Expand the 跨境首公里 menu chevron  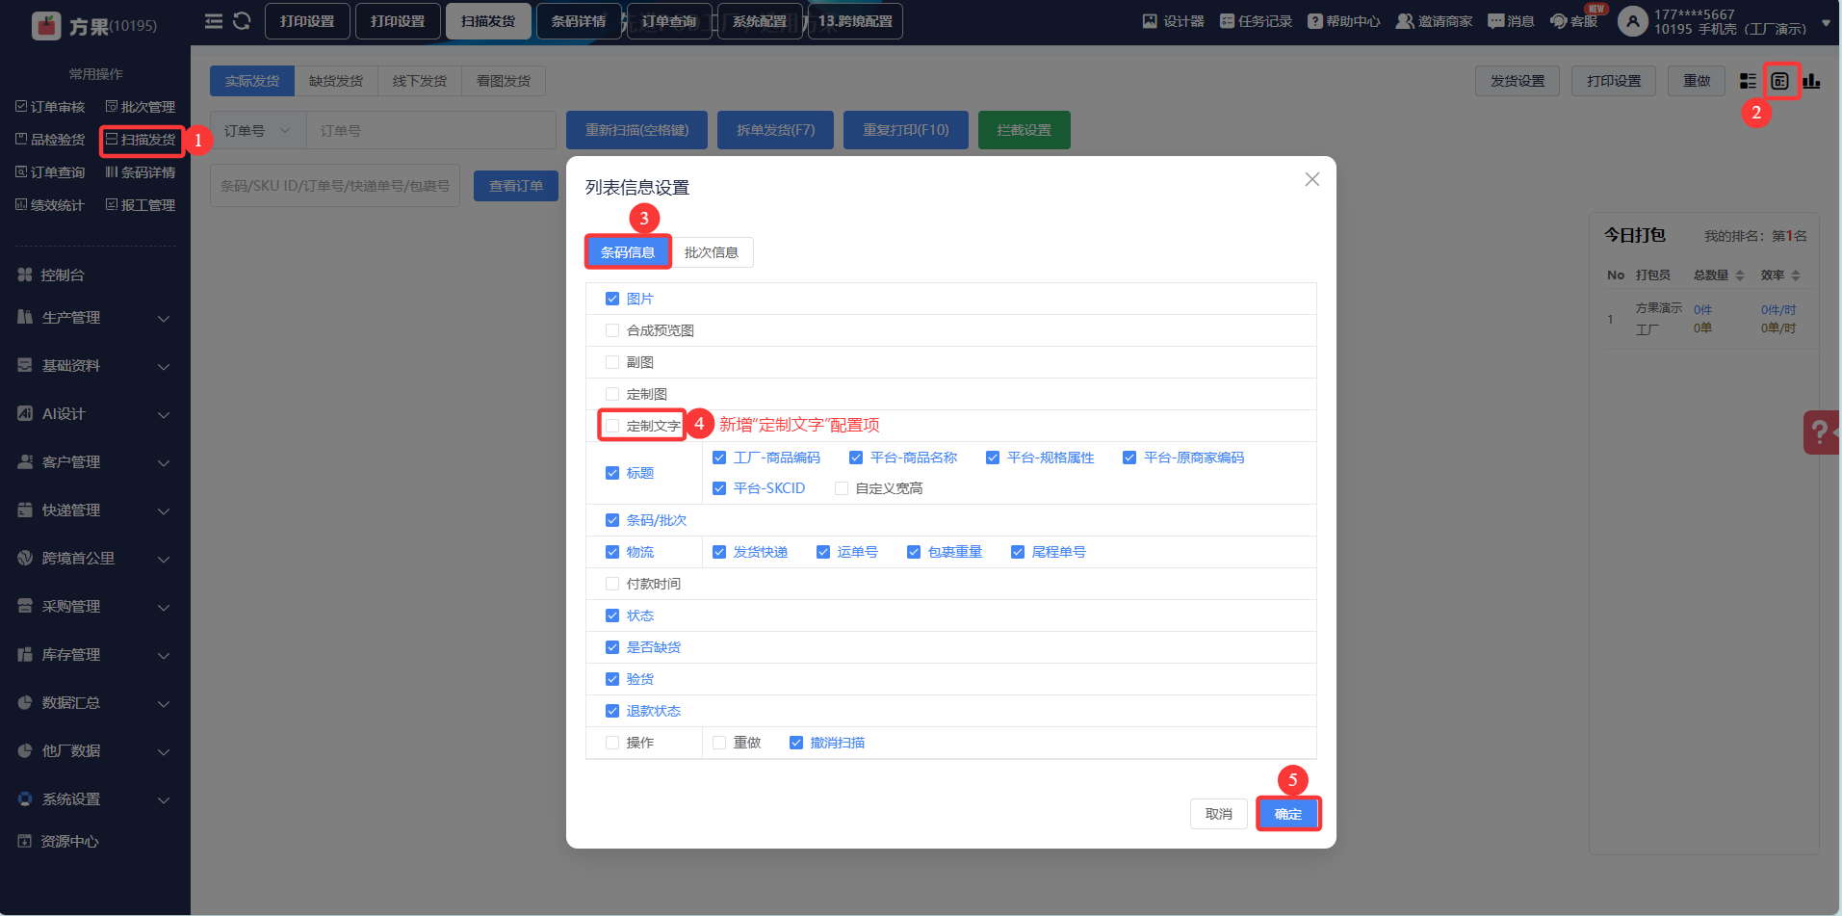164,560
